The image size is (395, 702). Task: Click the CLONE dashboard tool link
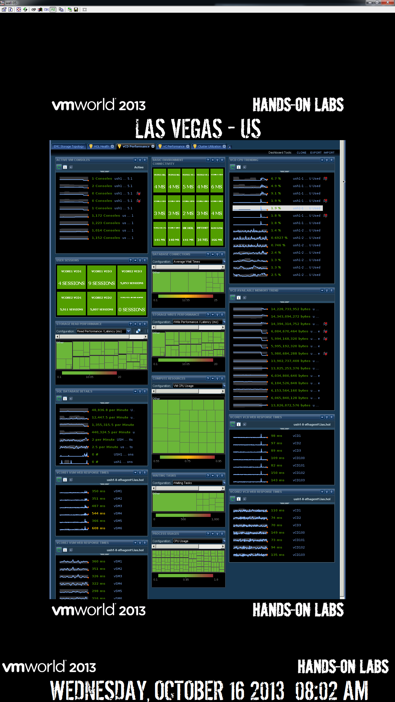point(301,153)
